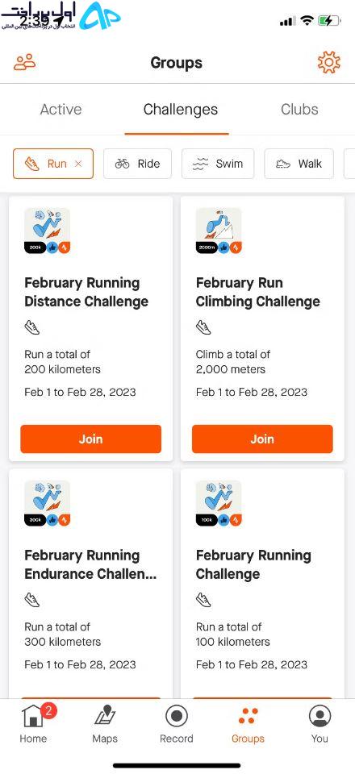
Task: Switch to the Clubs tab
Action: [x=299, y=110]
